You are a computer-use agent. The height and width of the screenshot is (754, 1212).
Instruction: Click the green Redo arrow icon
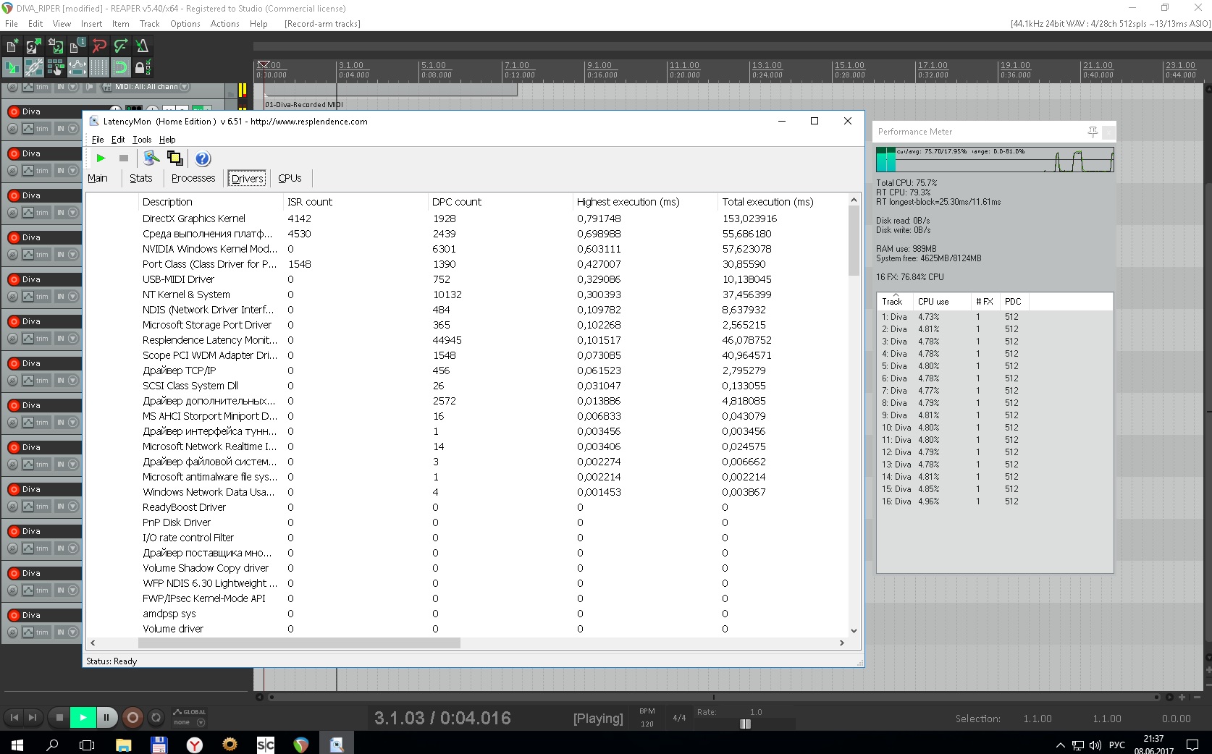121,46
